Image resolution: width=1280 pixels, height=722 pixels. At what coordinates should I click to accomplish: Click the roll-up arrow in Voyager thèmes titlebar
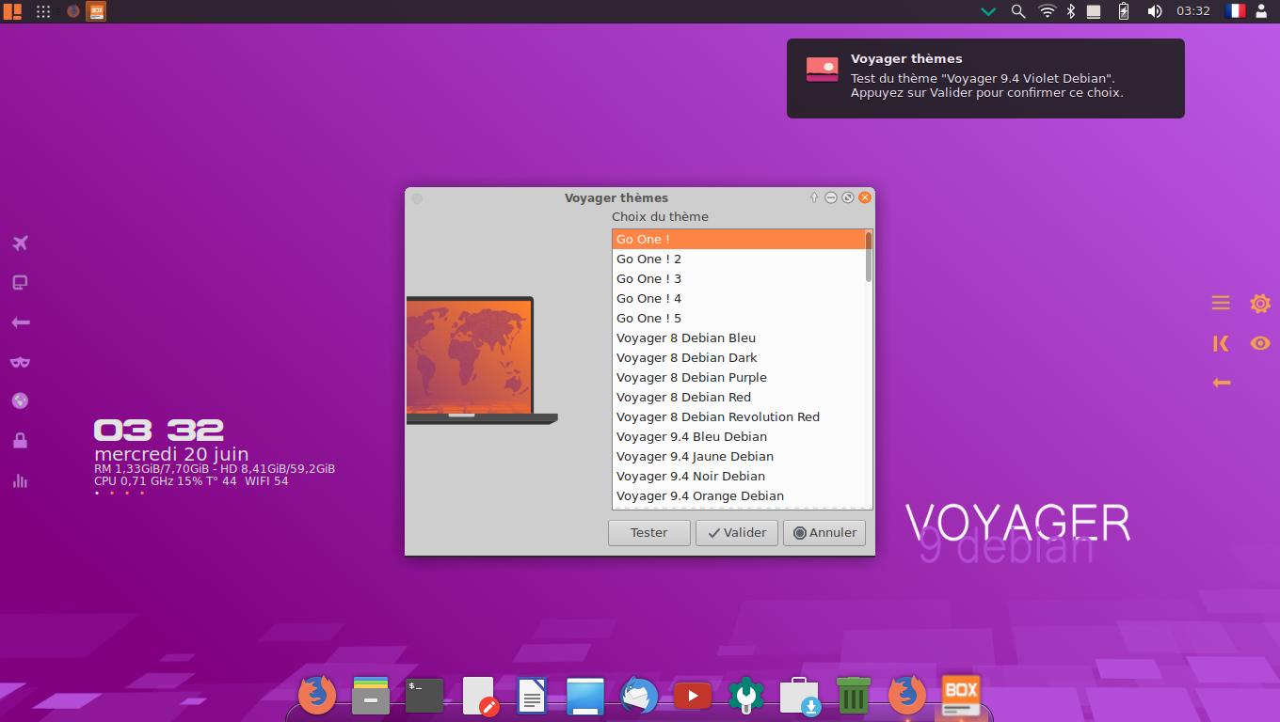coord(814,197)
